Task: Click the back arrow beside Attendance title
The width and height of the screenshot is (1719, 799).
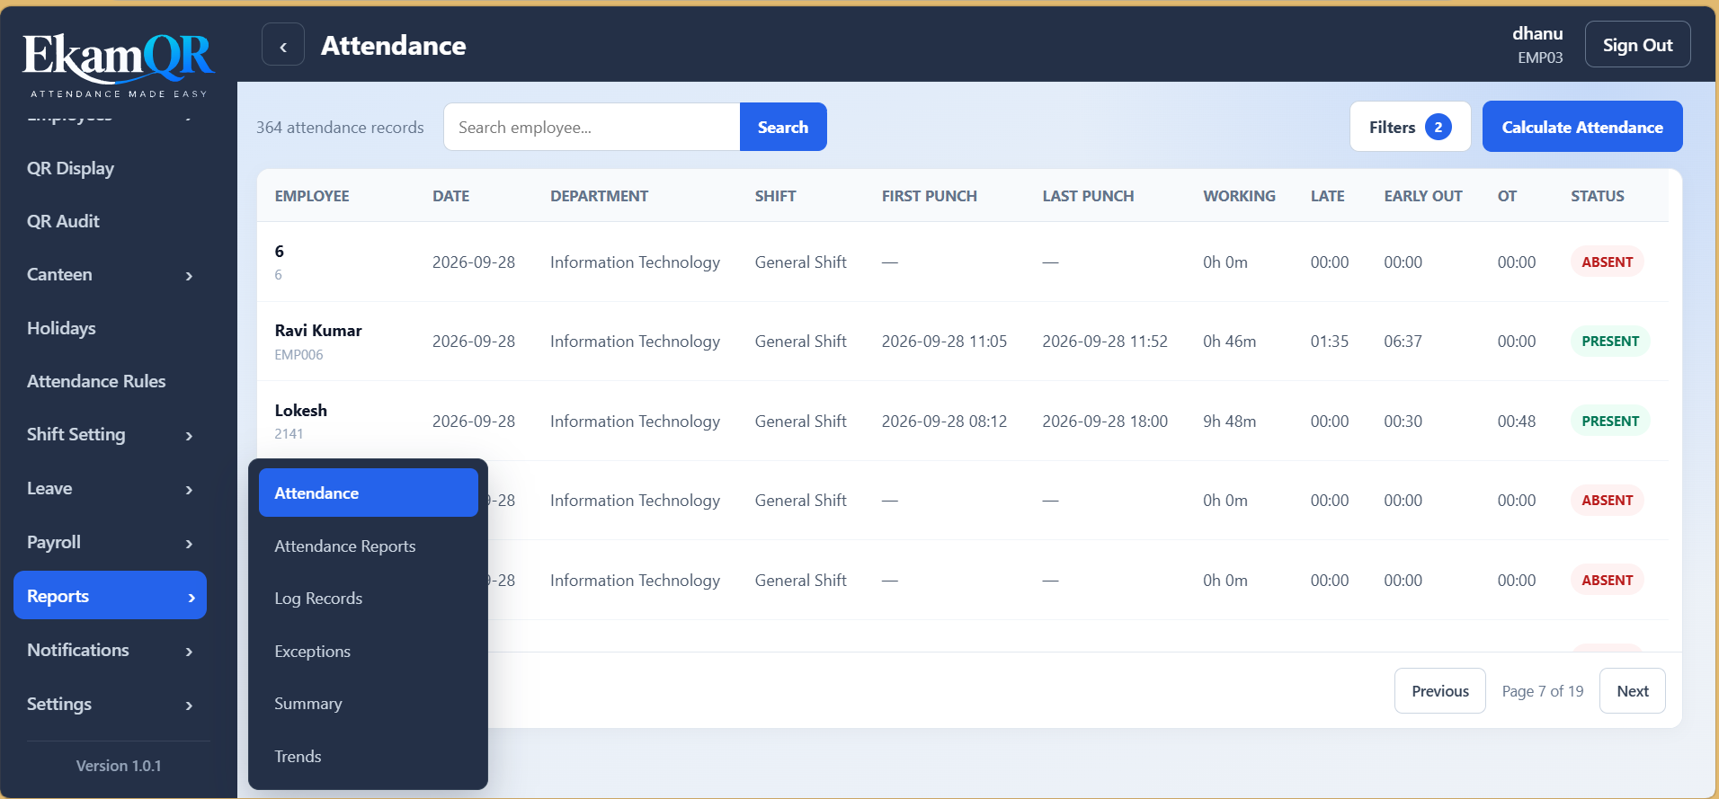Action: 283,45
